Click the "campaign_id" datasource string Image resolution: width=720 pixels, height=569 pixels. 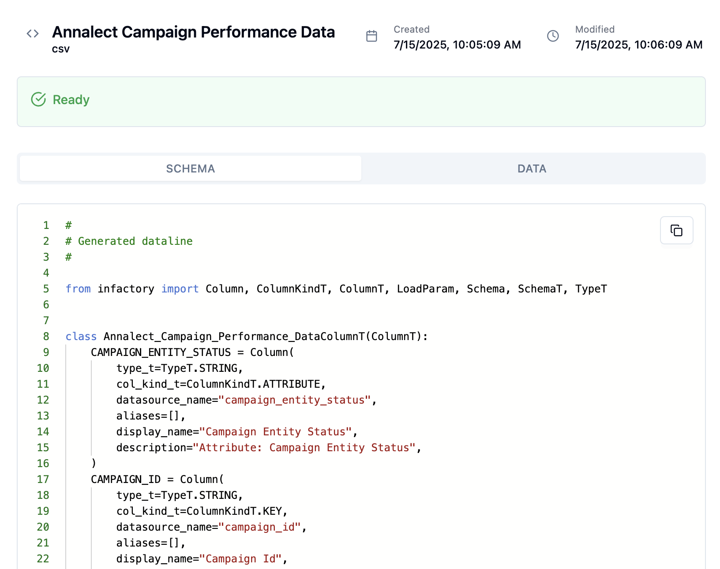pos(259,527)
